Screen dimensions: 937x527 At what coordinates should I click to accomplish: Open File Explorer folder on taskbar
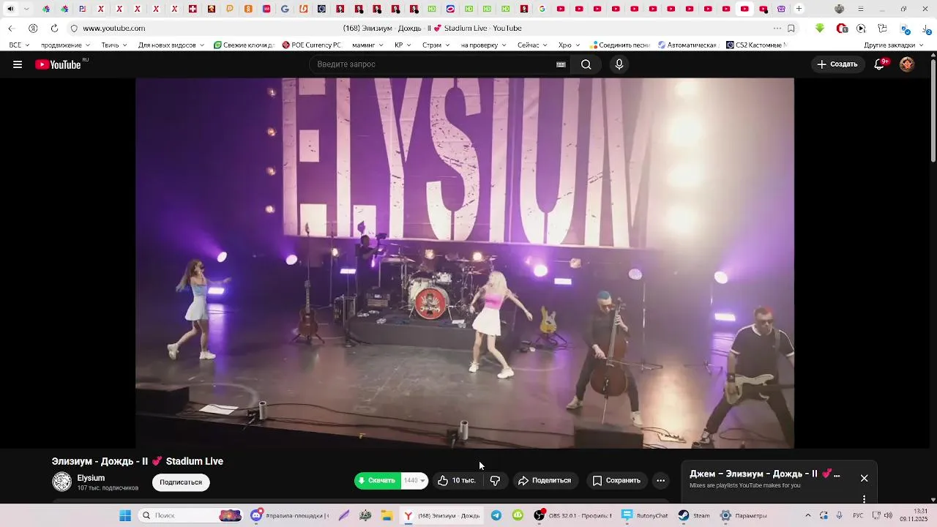point(387,515)
